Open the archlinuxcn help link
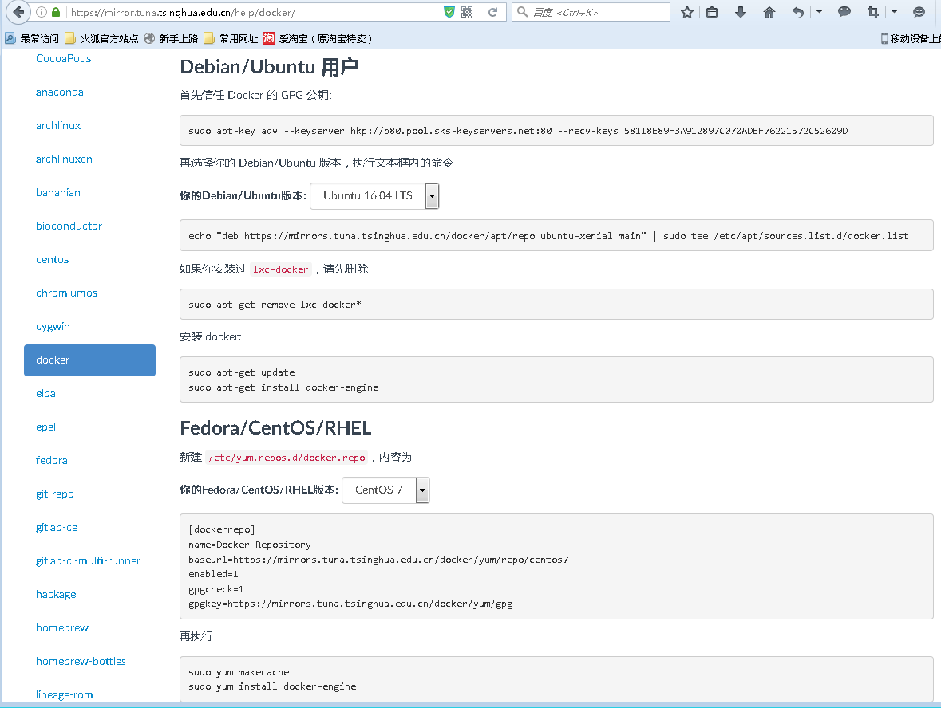The height and width of the screenshot is (708, 941). point(64,159)
